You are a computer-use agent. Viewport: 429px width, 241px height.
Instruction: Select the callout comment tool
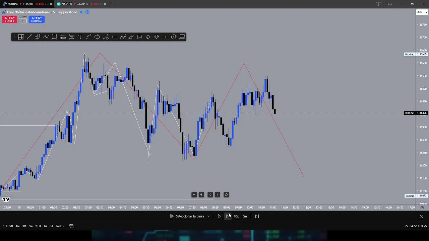point(140,37)
